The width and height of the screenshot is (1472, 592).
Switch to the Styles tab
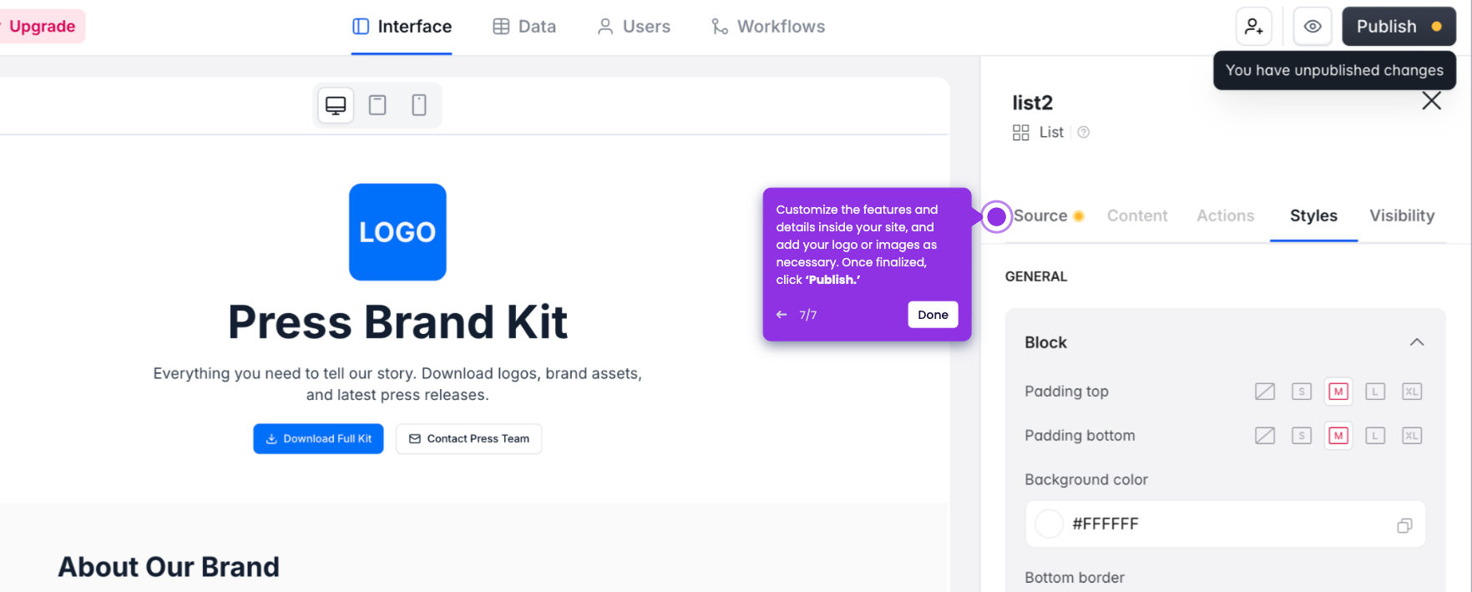click(1313, 215)
